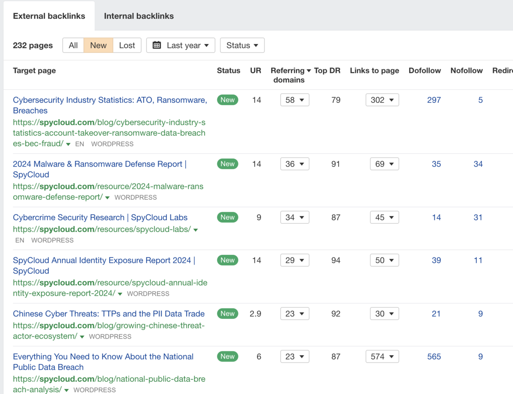This screenshot has height=394, width=513.
Task: Open the Status filter dropdown
Action: pos(242,45)
